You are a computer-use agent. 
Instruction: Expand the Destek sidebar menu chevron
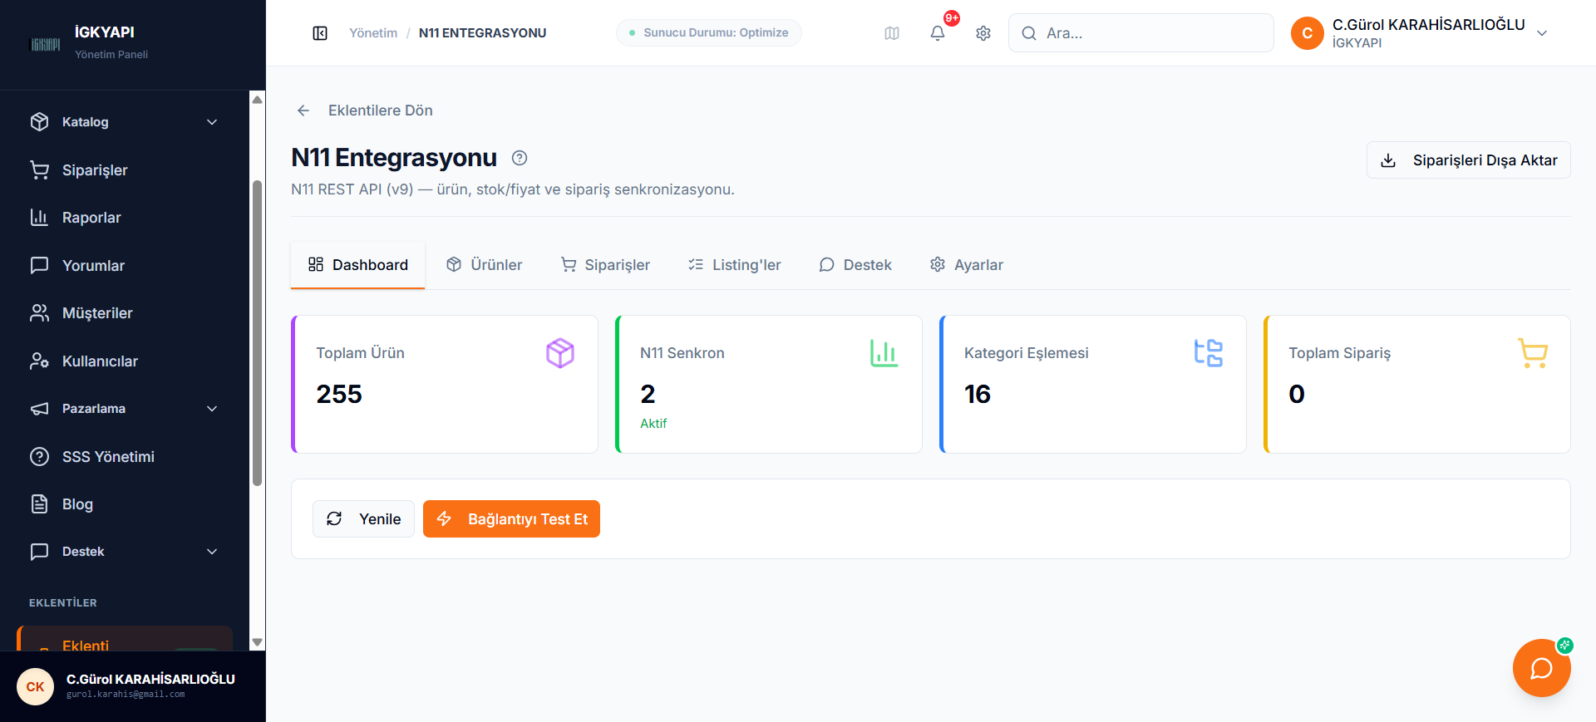(x=212, y=552)
